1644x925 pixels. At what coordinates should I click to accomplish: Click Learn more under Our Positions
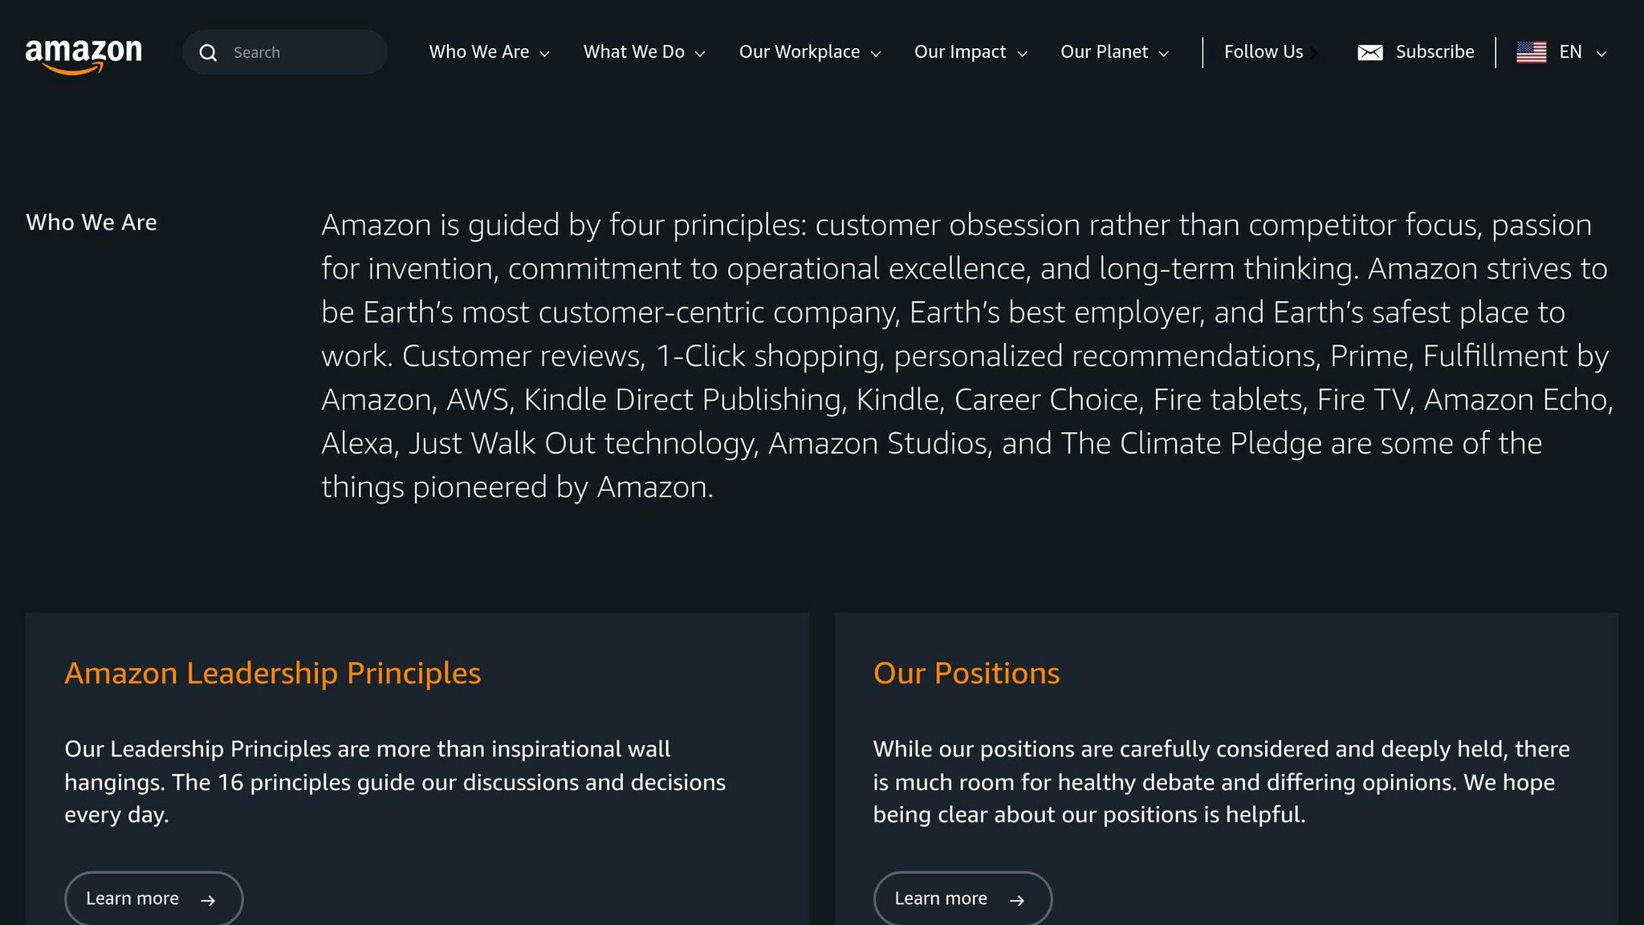click(x=962, y=899)
